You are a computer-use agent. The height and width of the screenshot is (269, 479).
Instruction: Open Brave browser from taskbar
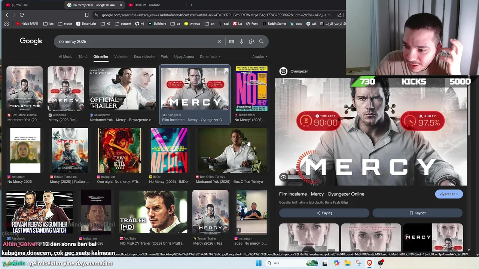(370, 263)
